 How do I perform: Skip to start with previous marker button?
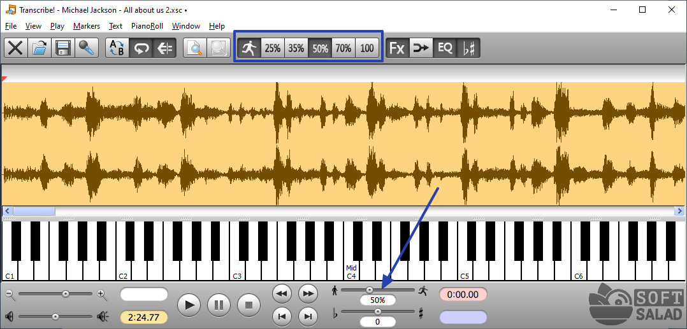282,316
